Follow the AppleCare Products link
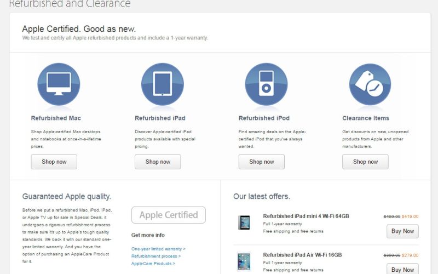The height and width of the screenshot is (274, 438). coord(154,263)
